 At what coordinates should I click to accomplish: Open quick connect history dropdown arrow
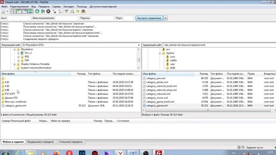coord(166,18)
